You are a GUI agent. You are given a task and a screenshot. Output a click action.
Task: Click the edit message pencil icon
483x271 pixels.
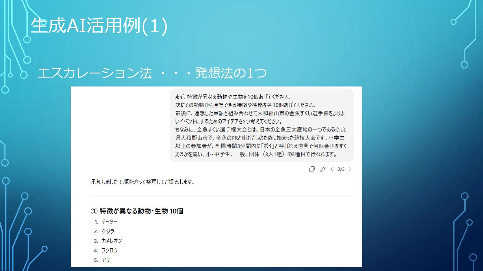tap(323, 169)
